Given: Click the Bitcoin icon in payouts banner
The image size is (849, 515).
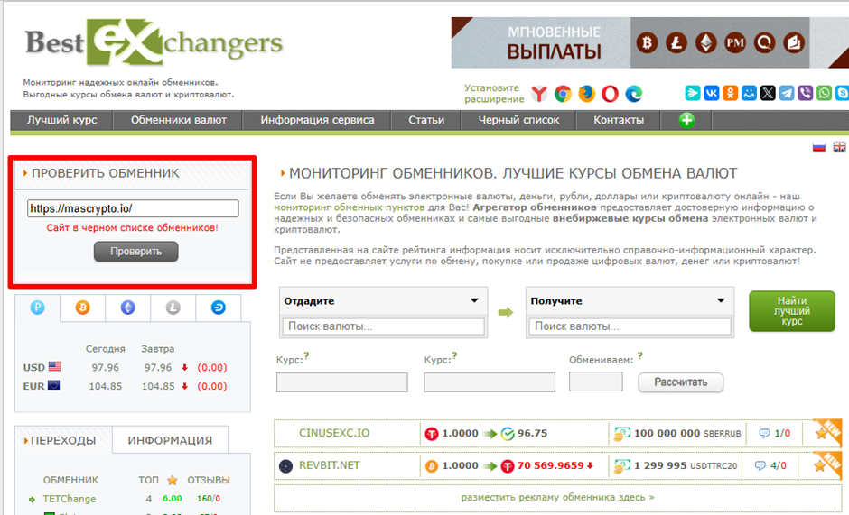Looking at the screenshot, I should tap(647, 42).
